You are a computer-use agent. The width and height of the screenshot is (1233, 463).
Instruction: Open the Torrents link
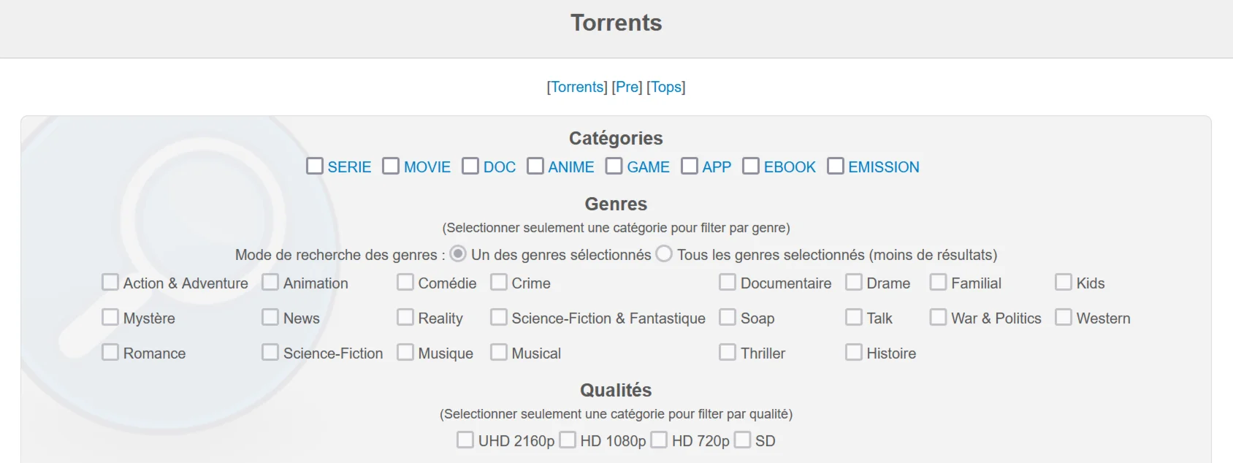click(577, 87)
